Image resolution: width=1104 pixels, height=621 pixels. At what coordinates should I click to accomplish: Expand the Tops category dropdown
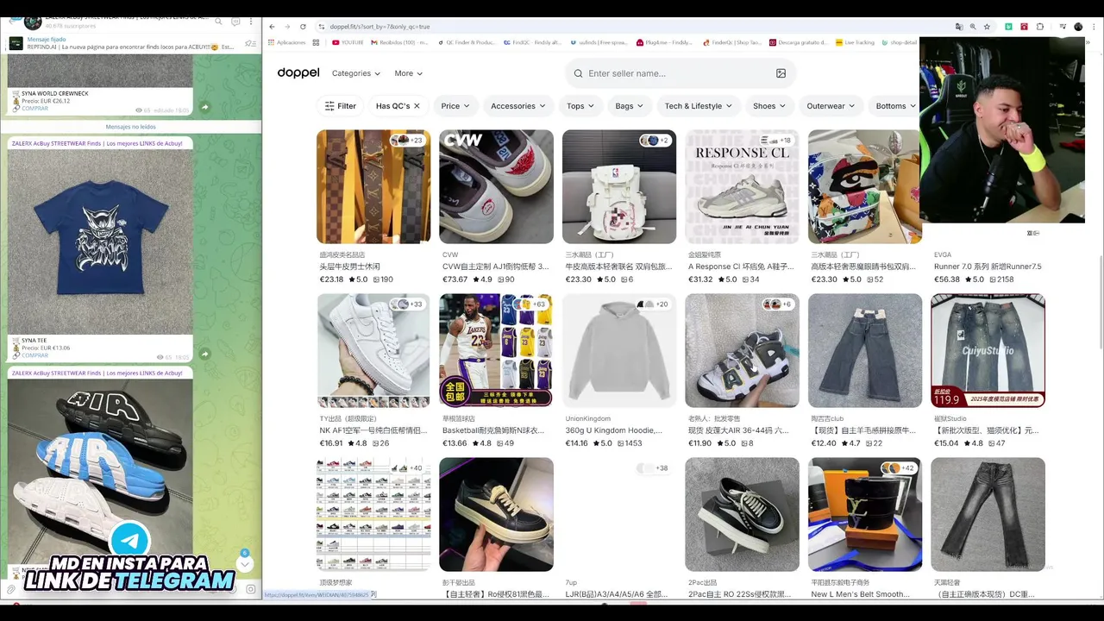(580, 106)
